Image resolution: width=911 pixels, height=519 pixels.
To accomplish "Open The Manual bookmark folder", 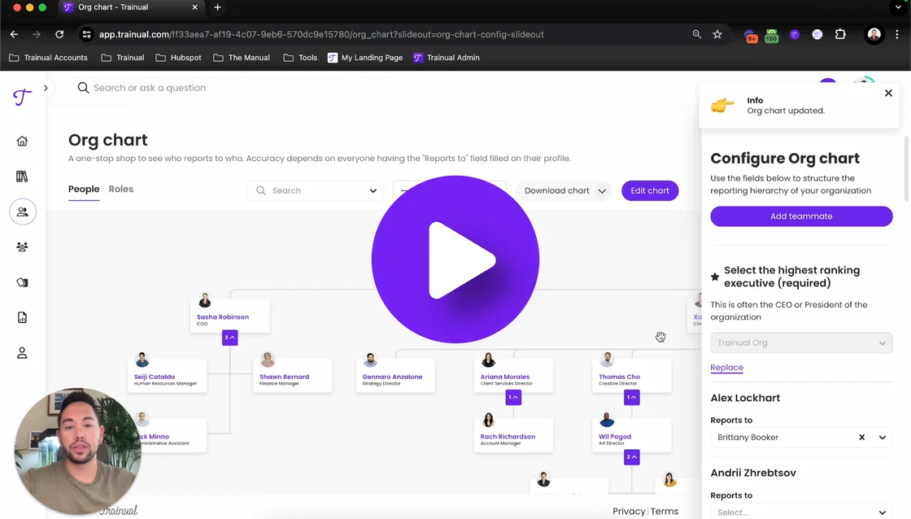I will pos(242,58).
